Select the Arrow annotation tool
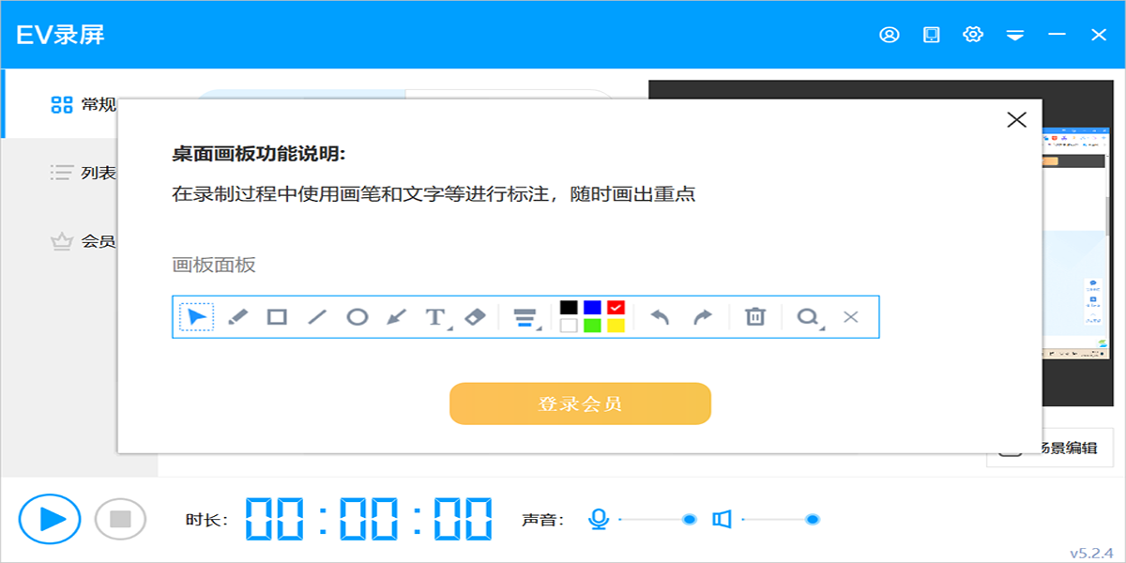Image resolution: width=1126 pixels, height=563 pixels. click(397, 317)
